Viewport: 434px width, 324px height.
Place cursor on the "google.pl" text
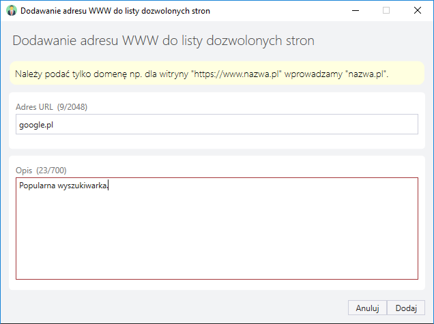(x=36, y=125)
